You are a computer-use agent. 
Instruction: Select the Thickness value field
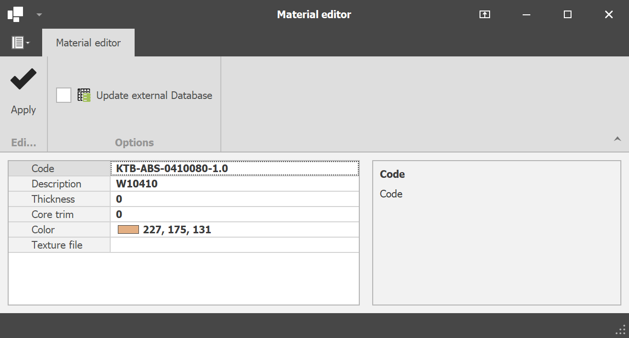[235, 199]
